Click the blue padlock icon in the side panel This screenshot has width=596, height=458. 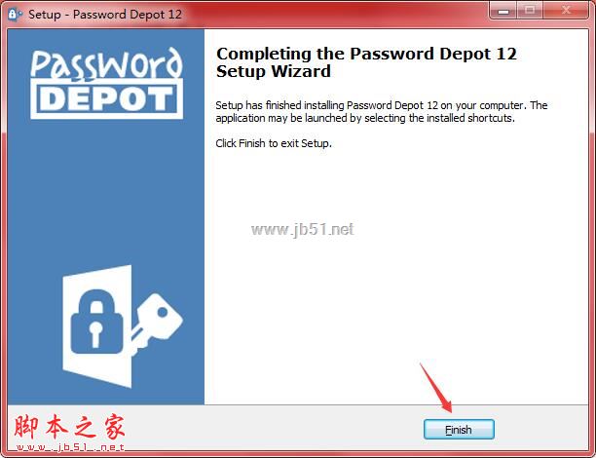coord(96,322)
